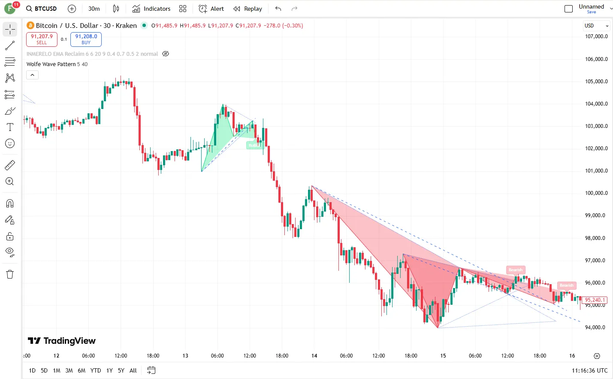Open the chart candle style selector
613x379 pixels.
[x=116, y=9]
